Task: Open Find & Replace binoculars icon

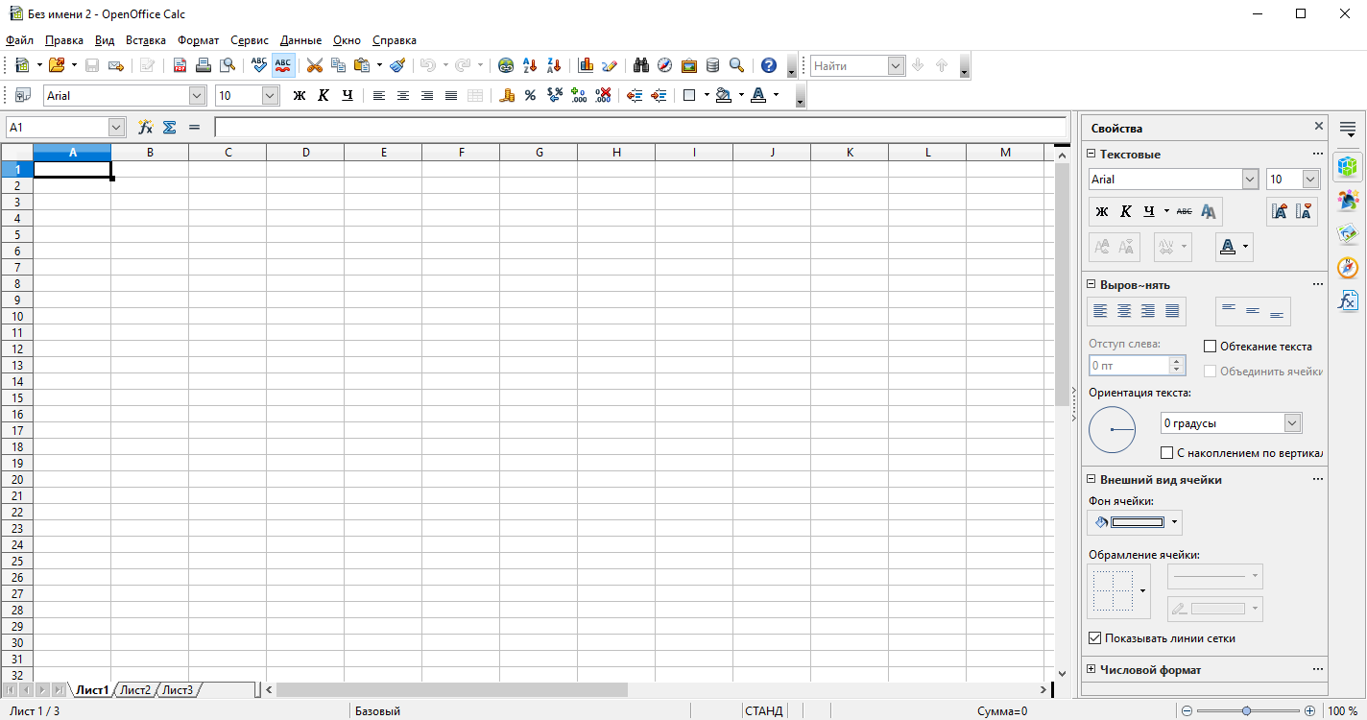Action: (x=641, y=65)
